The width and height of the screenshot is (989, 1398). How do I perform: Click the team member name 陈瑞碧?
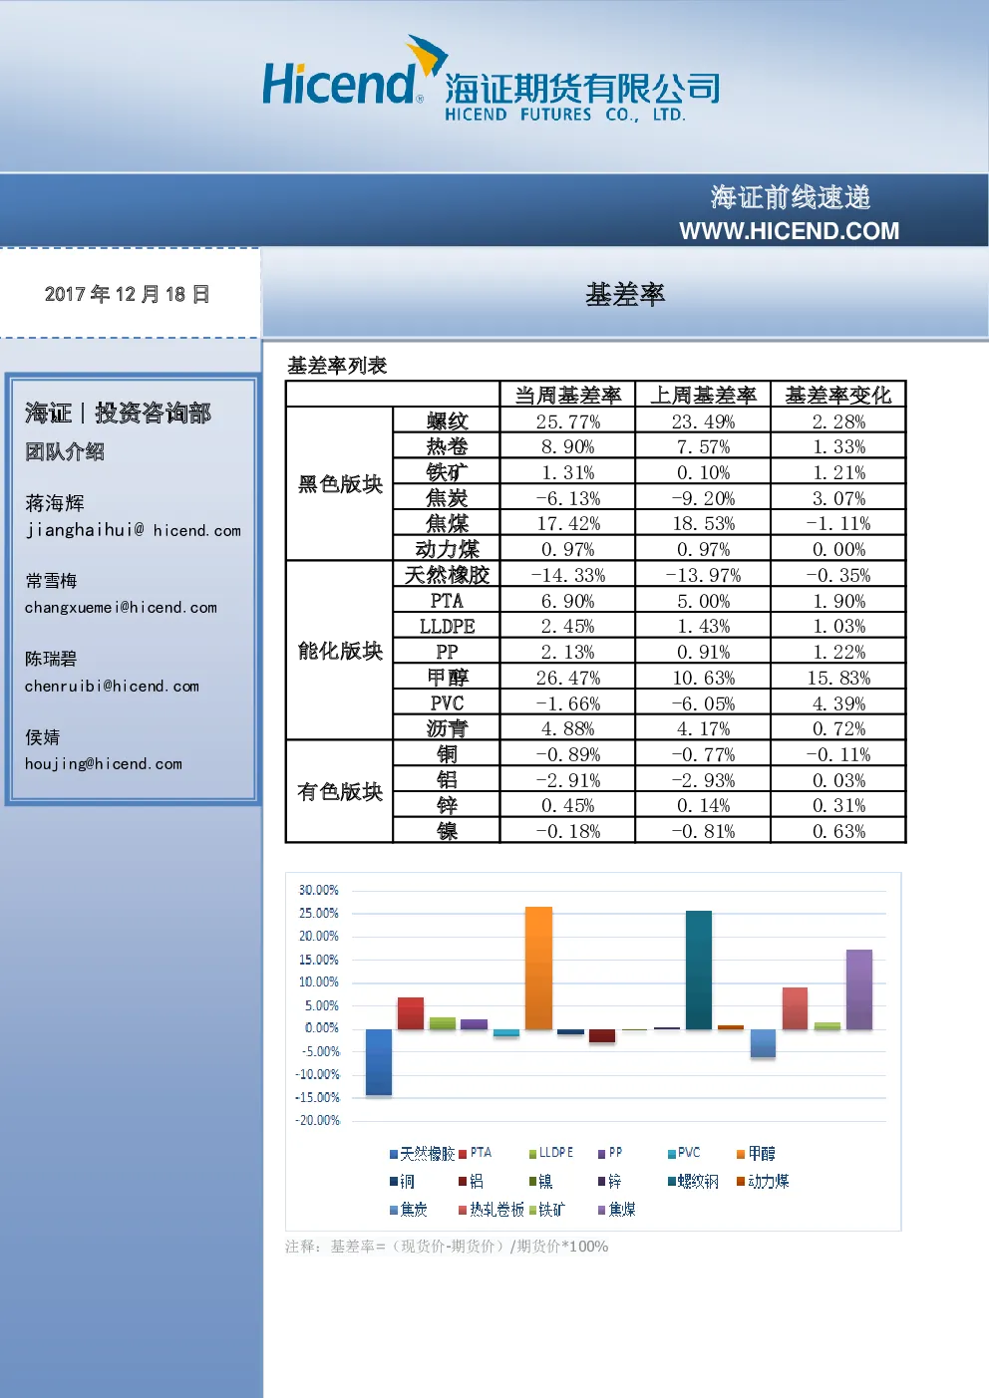coord(51,659)
